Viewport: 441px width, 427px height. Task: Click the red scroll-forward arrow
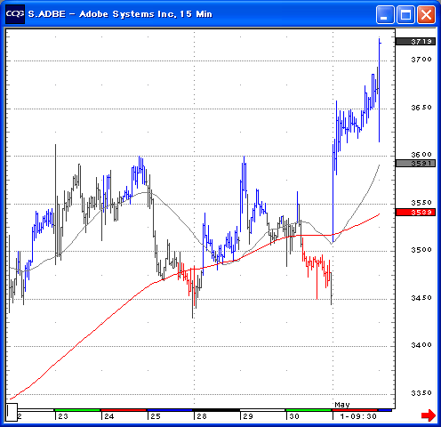click(428, 415)
